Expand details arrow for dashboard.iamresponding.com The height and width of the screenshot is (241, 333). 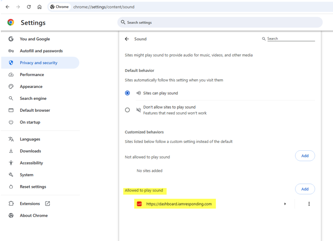(285, 204)
